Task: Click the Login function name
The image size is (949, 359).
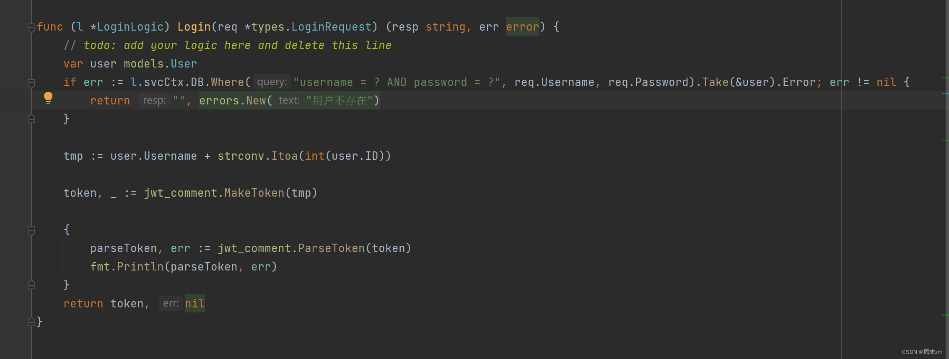Action: [194, 27]
